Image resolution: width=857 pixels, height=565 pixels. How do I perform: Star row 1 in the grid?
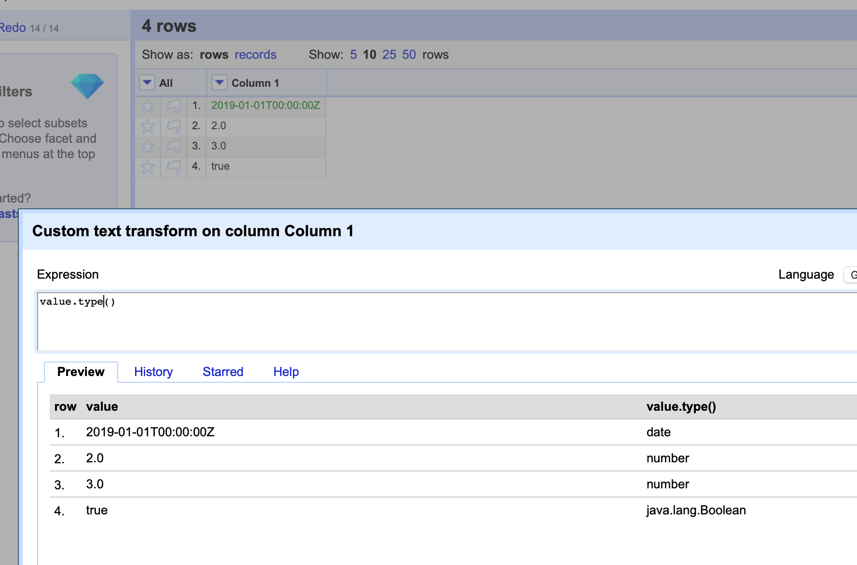tap(148, 106)
